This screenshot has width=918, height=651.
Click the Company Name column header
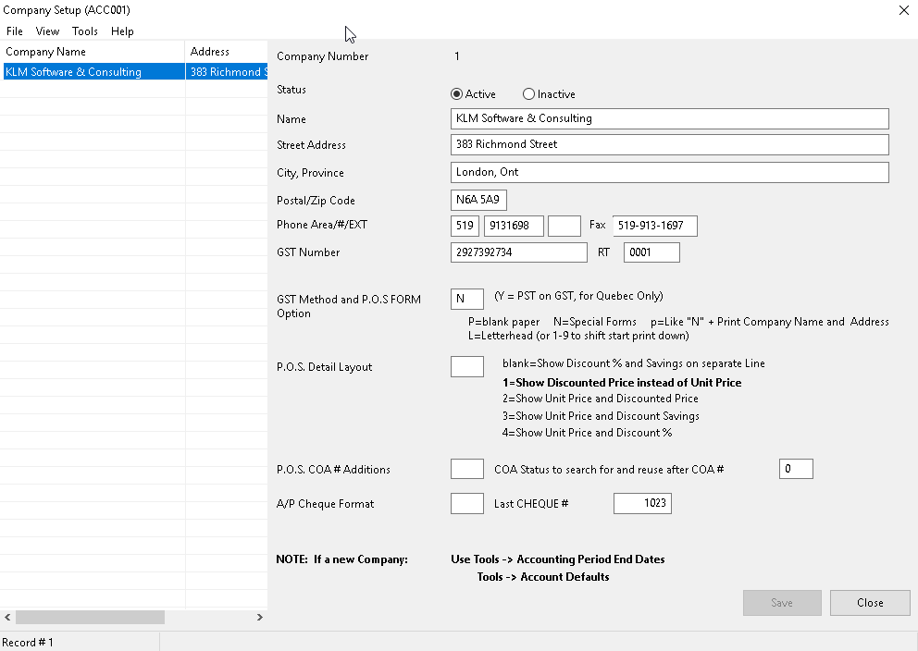pos(93,52)
